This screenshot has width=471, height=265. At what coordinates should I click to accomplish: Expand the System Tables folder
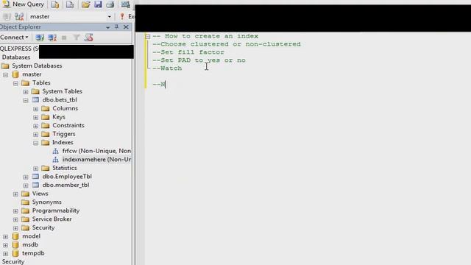(x=26, y=91)
